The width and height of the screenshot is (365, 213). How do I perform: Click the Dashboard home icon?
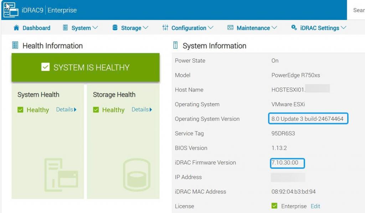coord(16,28)
